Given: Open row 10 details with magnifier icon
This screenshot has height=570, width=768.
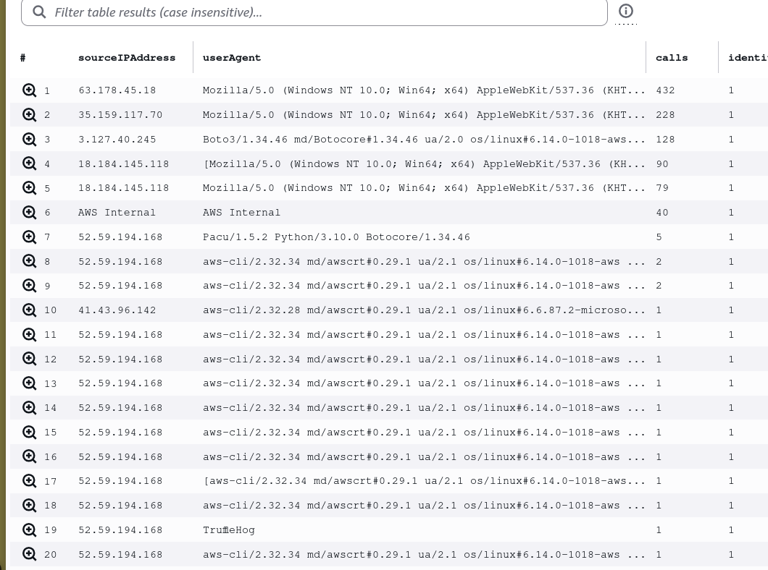Looking at the screenshot, I should [30, 310].
